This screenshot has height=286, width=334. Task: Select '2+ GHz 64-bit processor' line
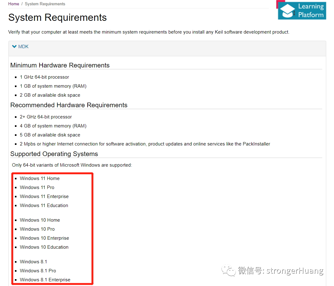[46, 117]
